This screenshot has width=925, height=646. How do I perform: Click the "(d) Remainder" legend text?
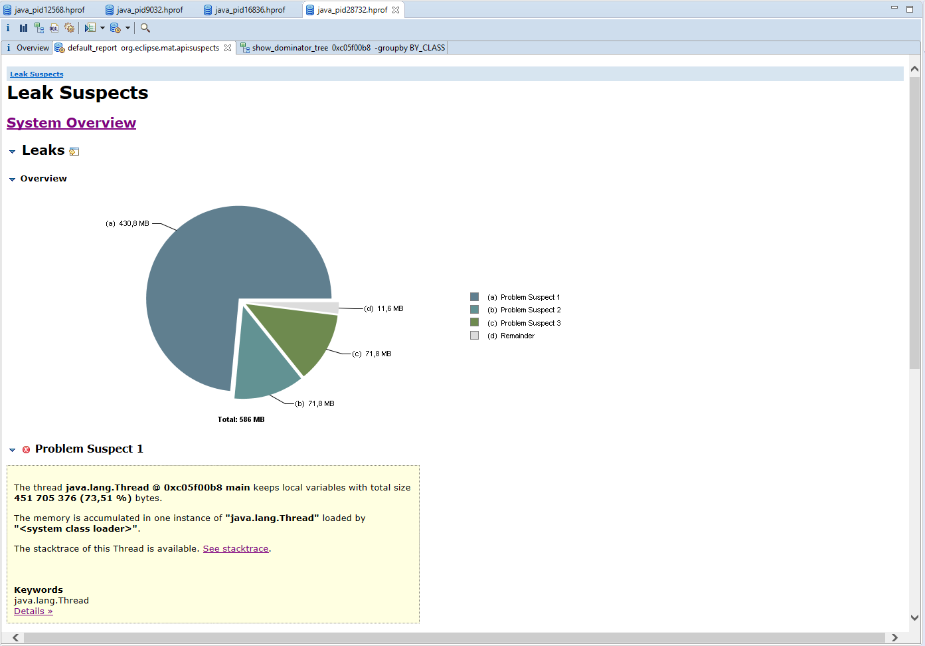[x=511, y=336]
